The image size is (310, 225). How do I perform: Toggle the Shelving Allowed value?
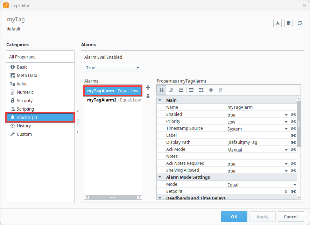pyautogui.click(x=286, y=171)
